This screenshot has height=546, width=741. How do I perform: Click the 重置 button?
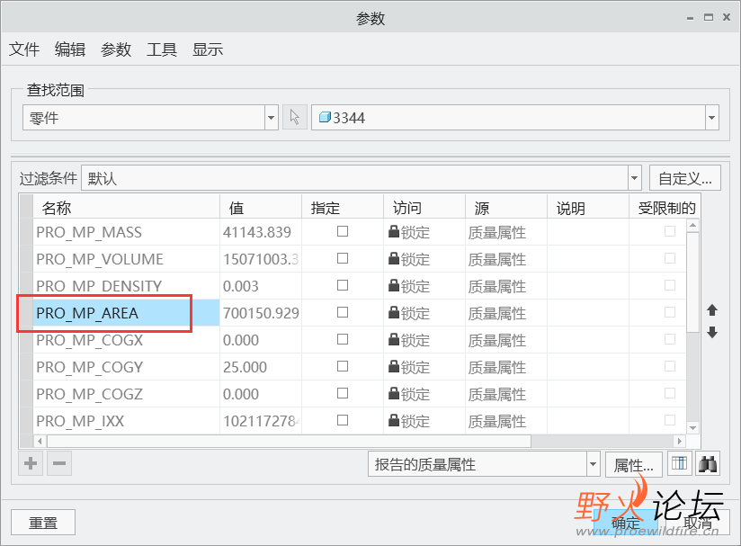tap(43, 523)
